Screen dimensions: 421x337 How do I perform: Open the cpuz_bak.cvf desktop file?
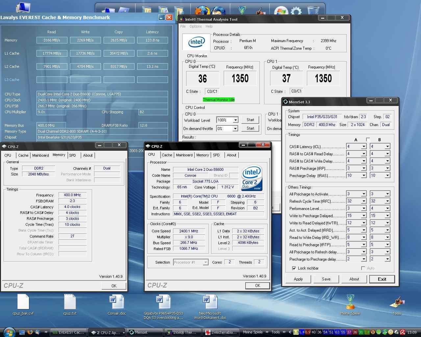(x=23, y=304)
